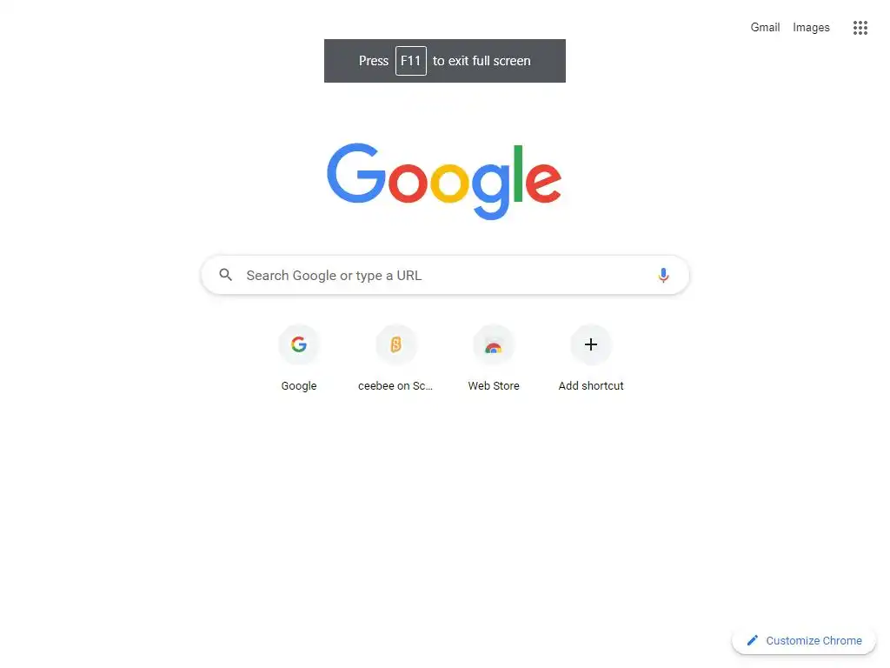
Task: Open the ceebee on Scratch shortcut icon
Action: 395,344
